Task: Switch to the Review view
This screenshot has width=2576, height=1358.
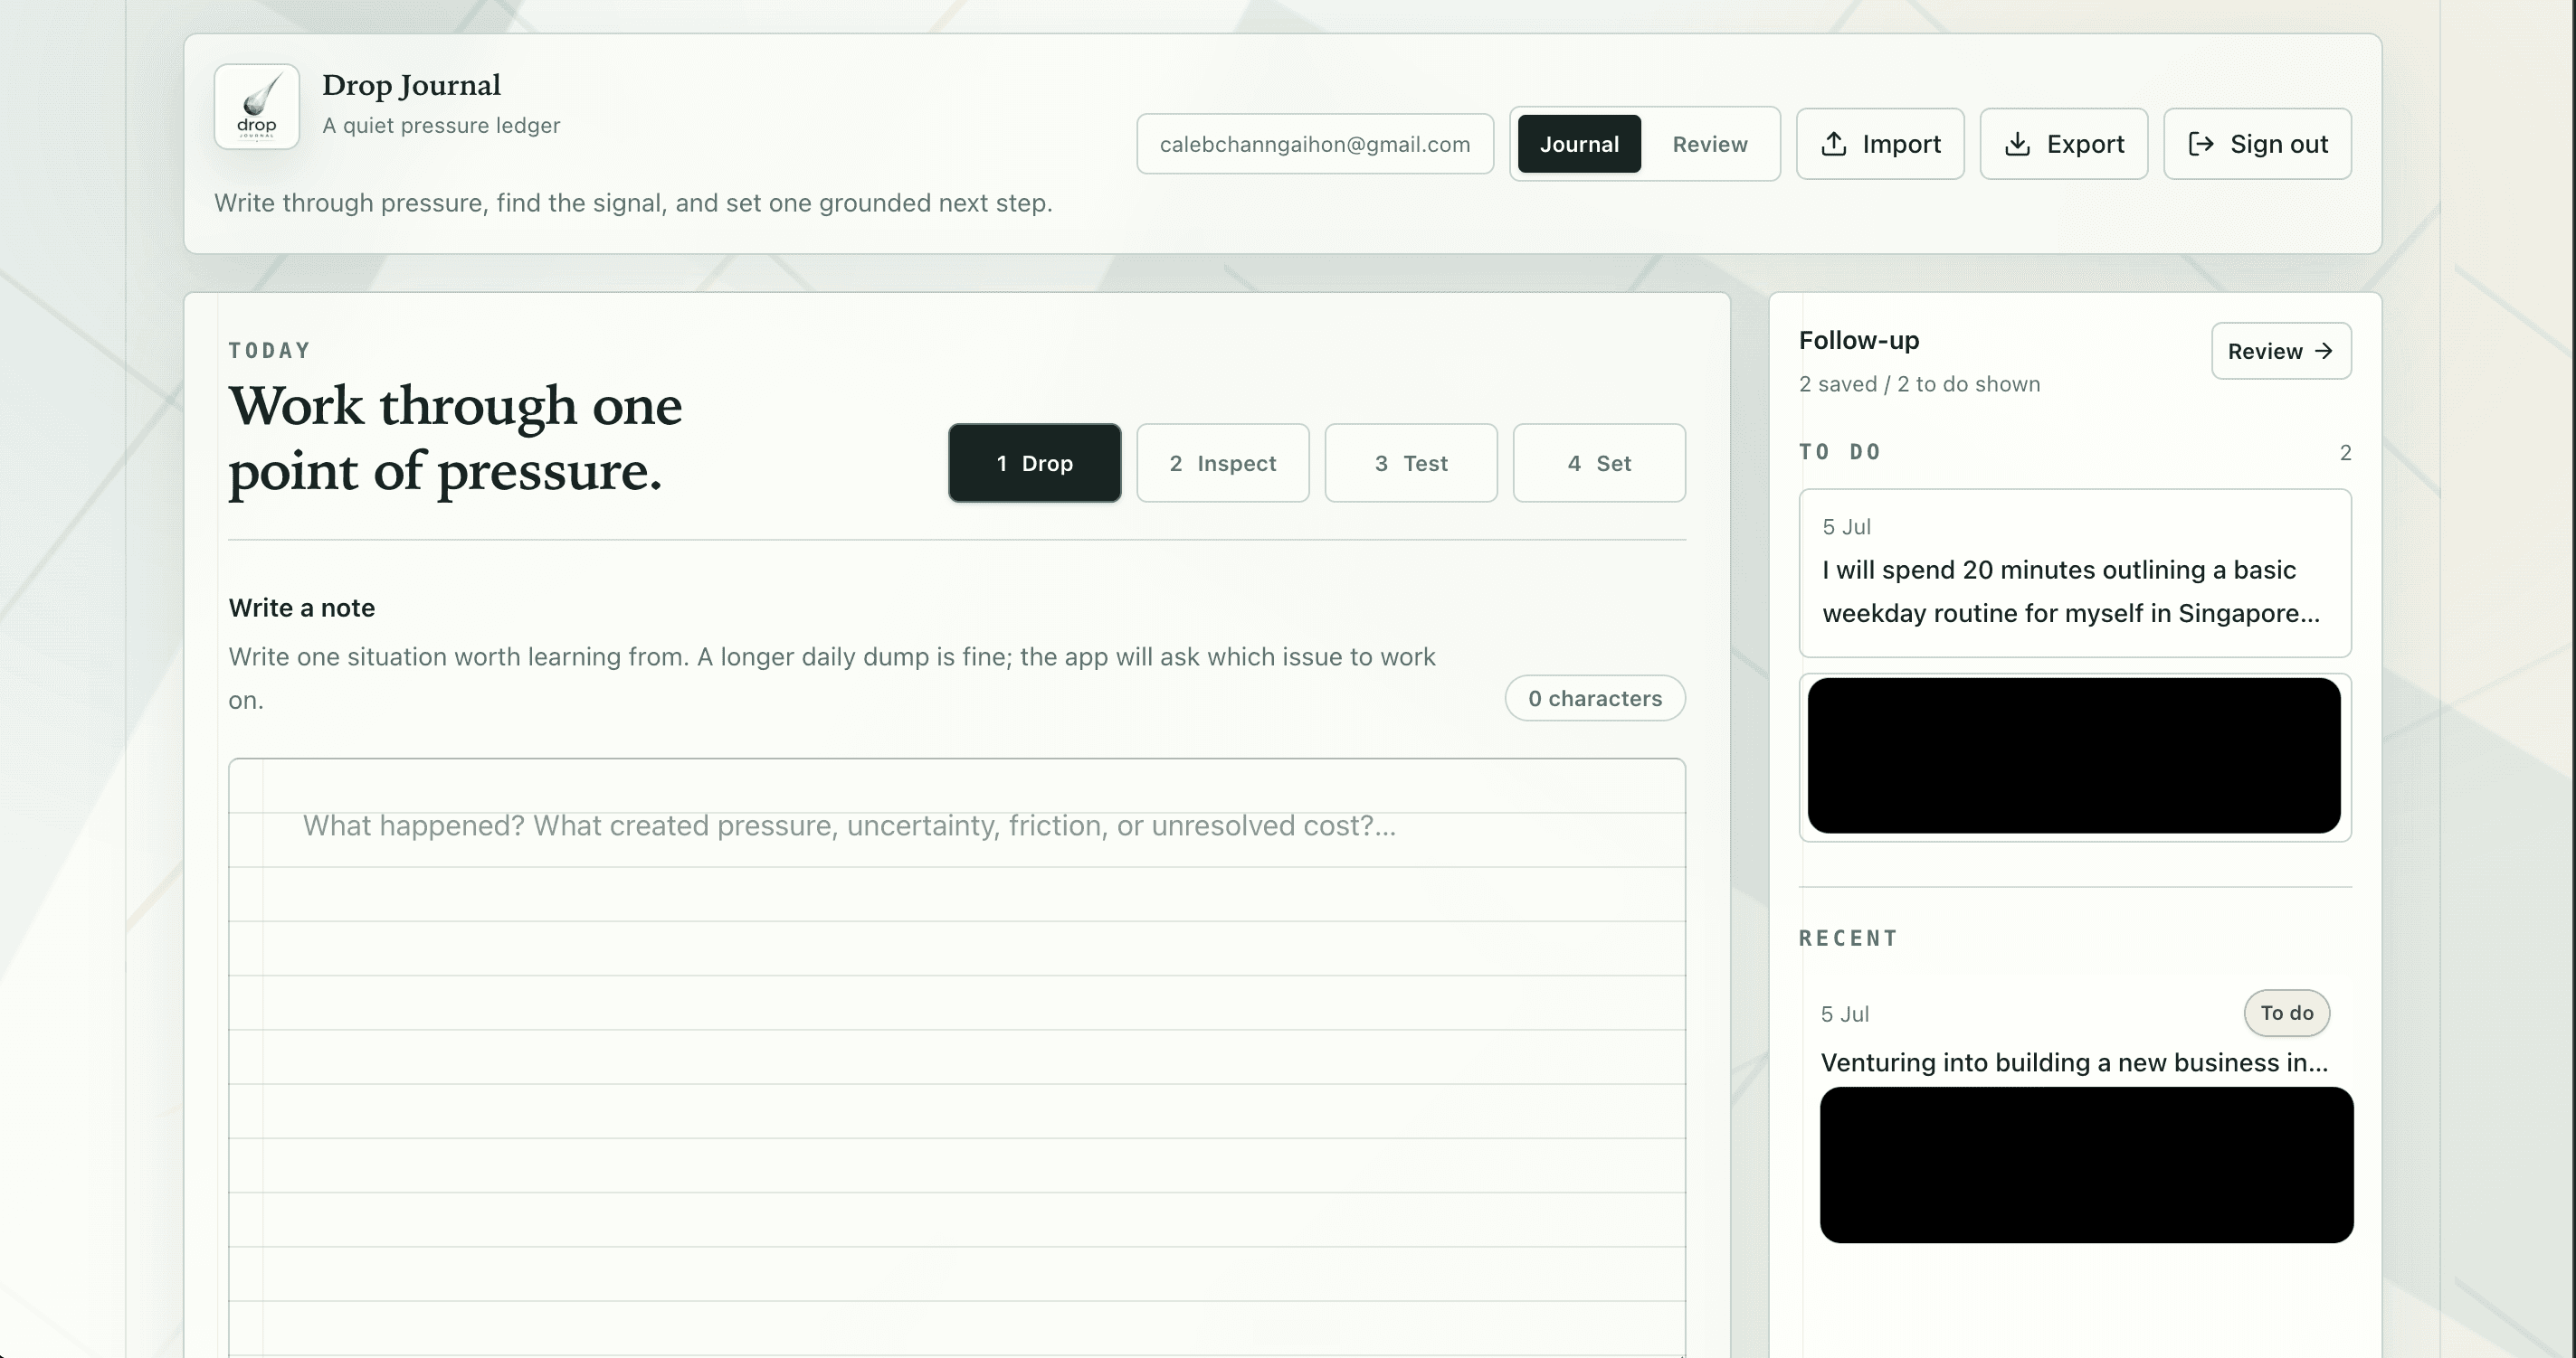Action: coord(1710,144)
